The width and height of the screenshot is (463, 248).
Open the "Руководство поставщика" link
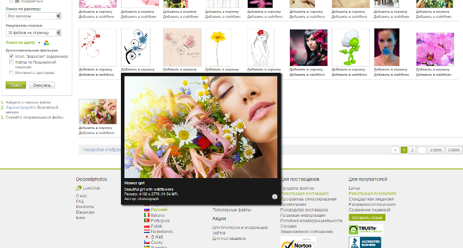coord(304,210)
